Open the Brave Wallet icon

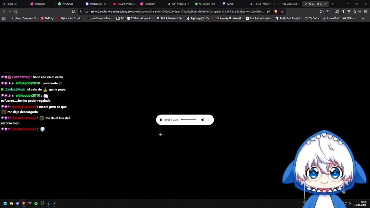[348, 12]
